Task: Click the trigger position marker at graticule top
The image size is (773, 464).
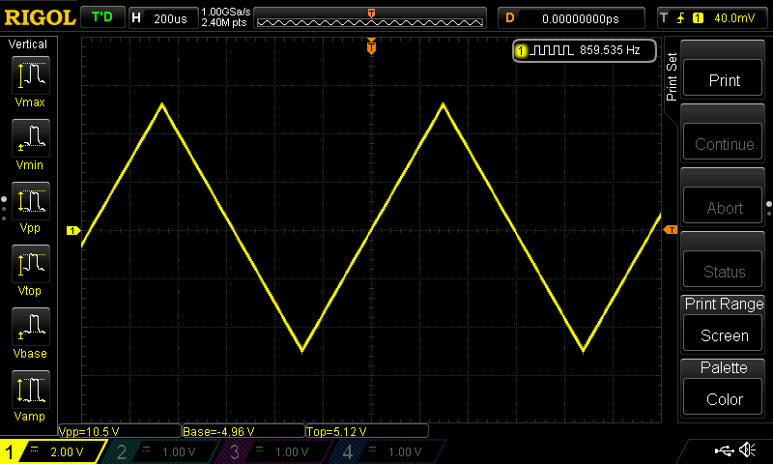Action: pos(371,46)
